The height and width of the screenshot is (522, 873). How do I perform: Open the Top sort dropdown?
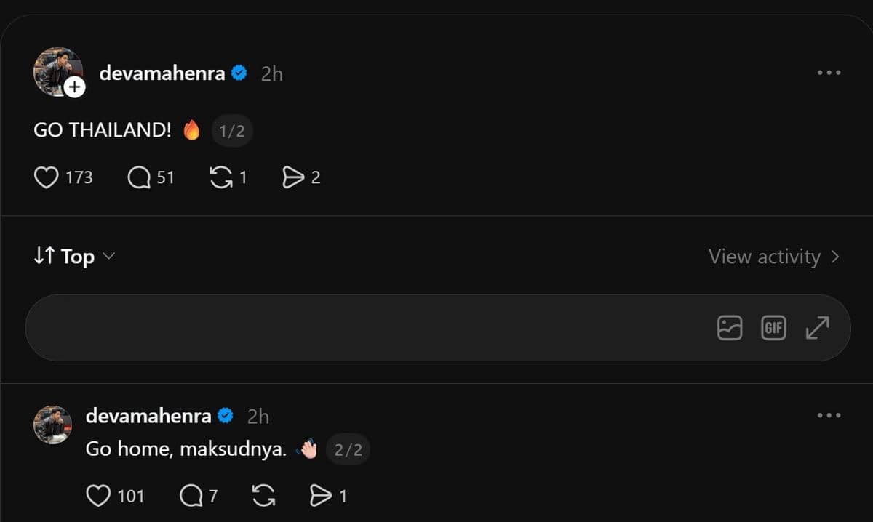(x=75, y=256)
